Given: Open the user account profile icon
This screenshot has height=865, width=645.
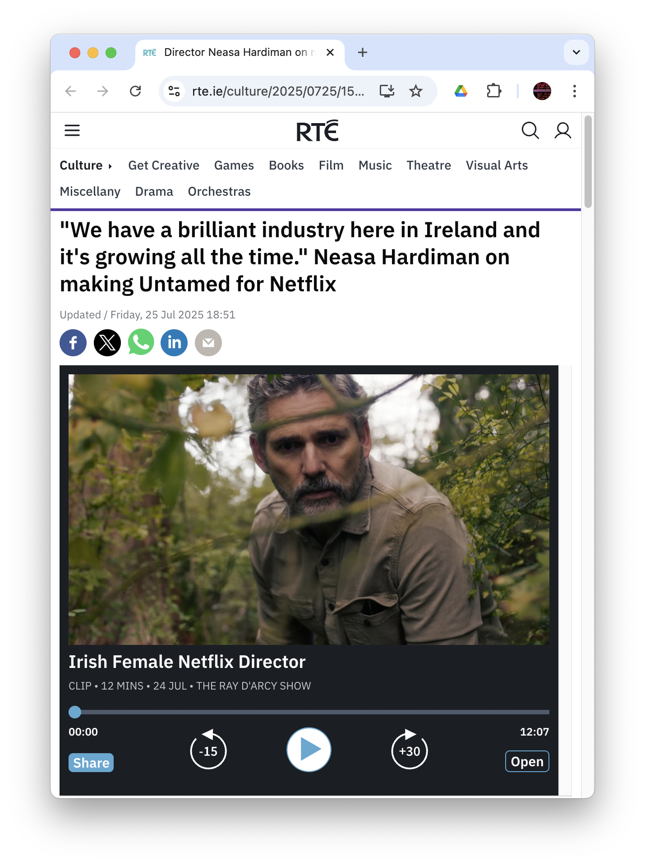Looking at the screenshot, I should point(562,131).
